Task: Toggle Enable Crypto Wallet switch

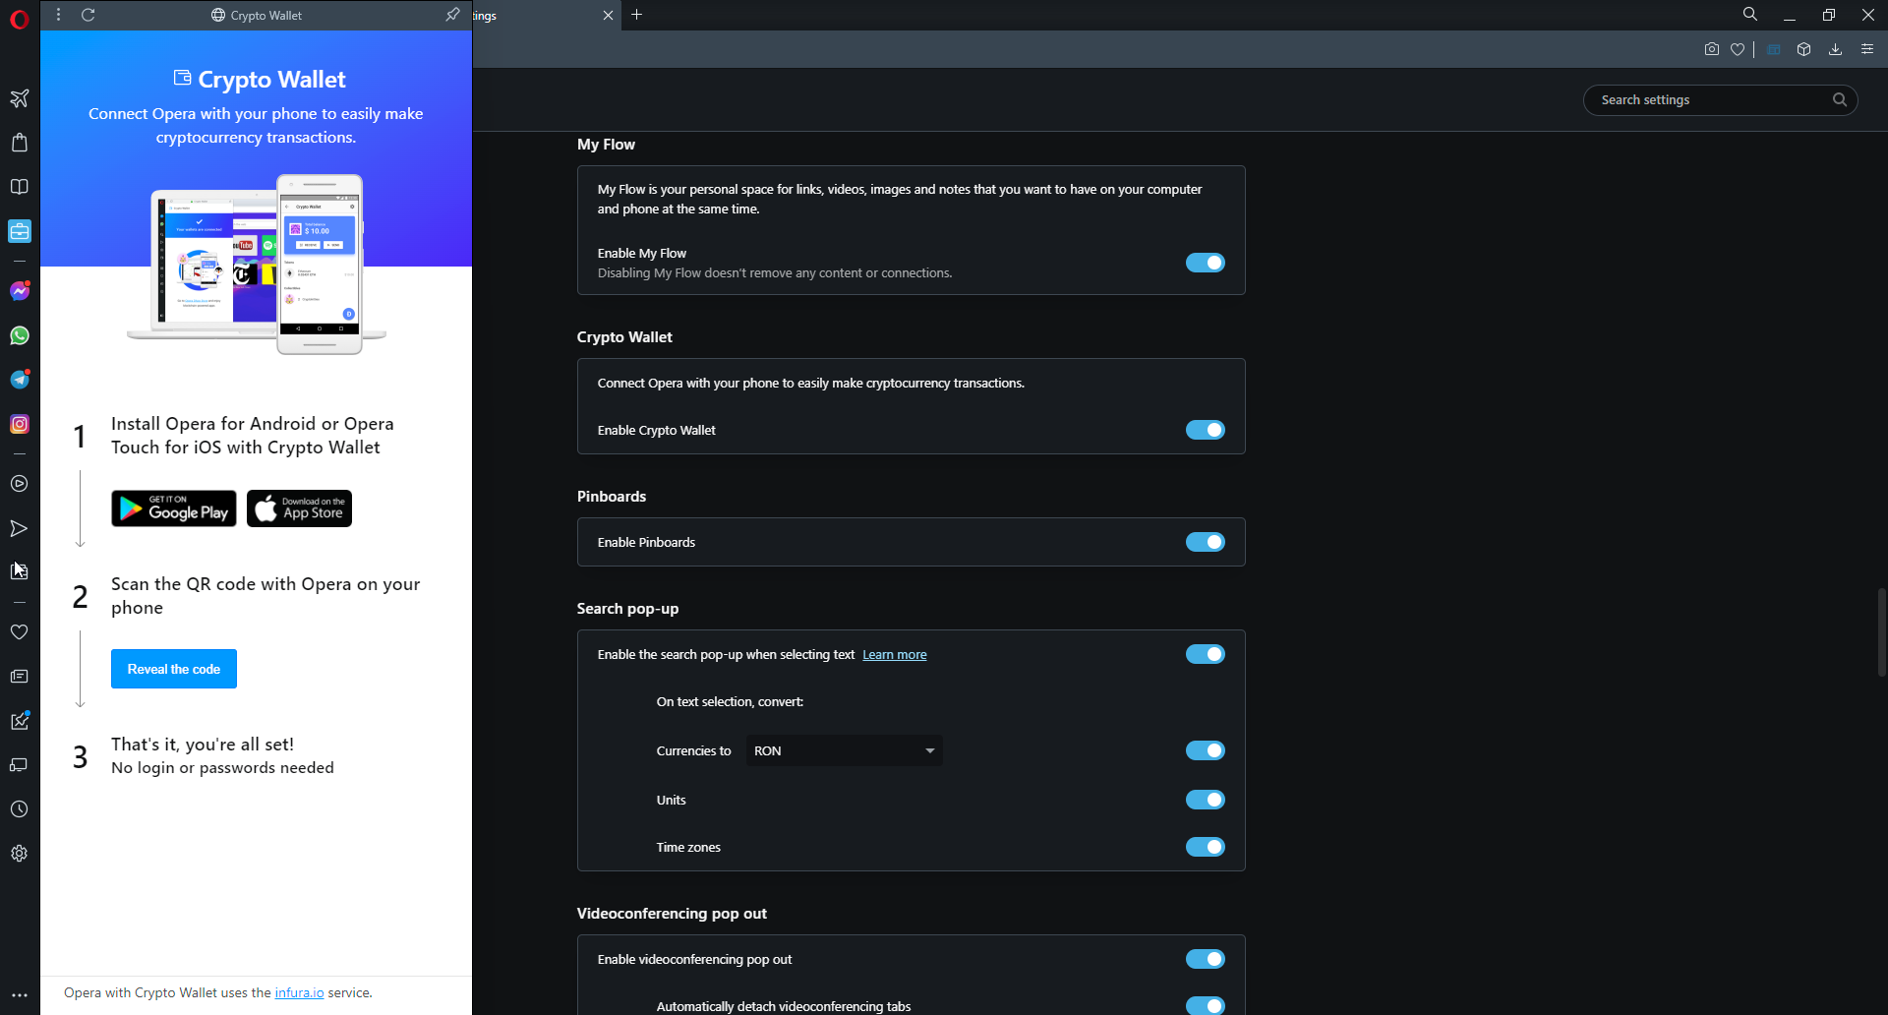Action: tap(1206, 430)
